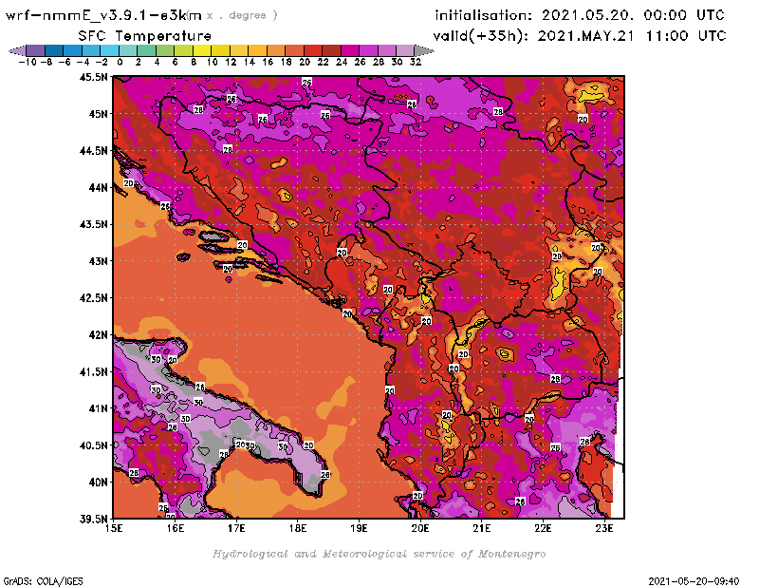Click the "44.5N" latitude axis label
The height and width of the screenshot is (587, 759).
click(x=93, y=151)
